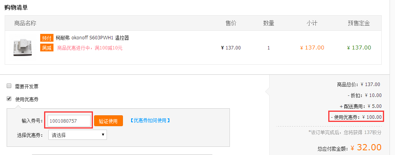Click the 商品名称 column header

[x=25, y=23]
